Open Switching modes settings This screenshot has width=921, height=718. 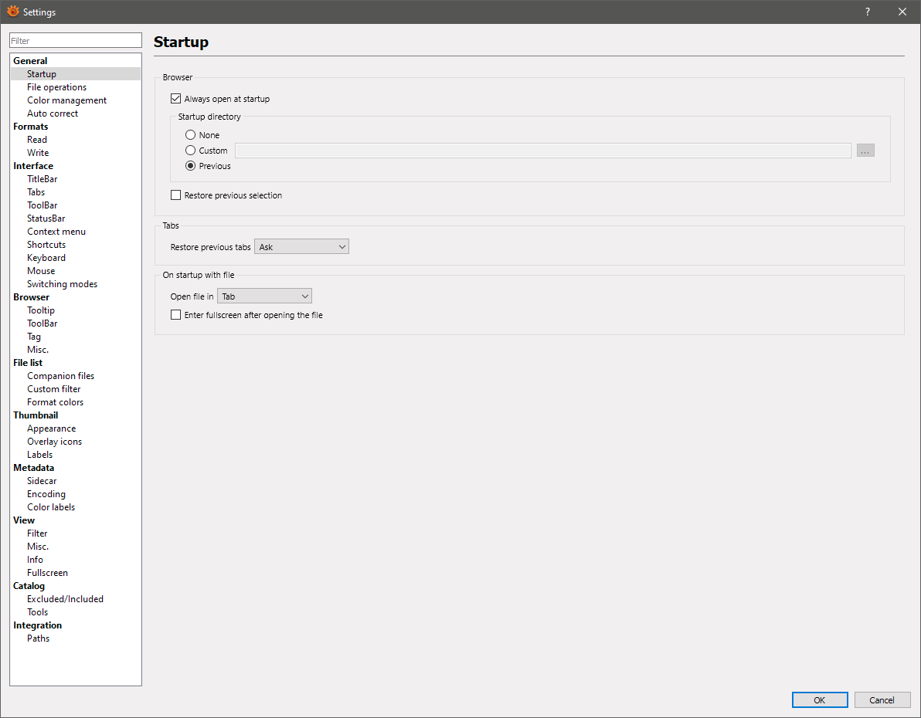pos(63,283)
